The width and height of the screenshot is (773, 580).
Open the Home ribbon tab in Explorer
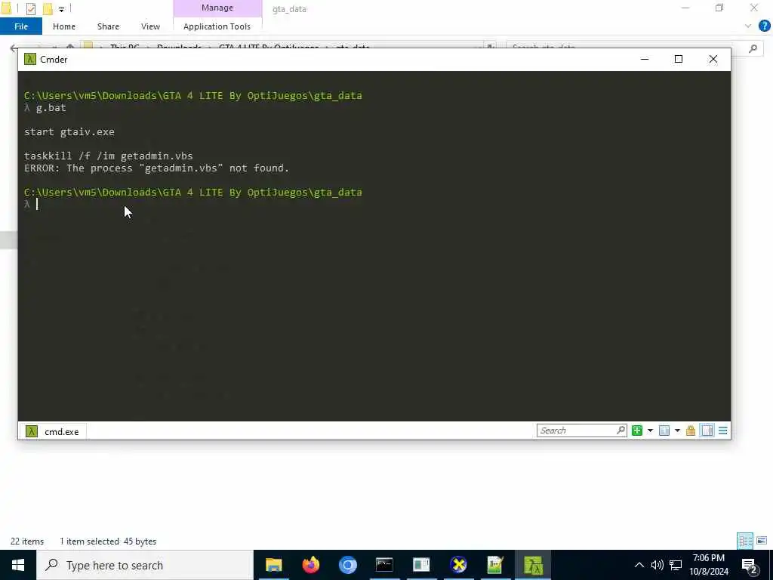(x=64, y=26)
